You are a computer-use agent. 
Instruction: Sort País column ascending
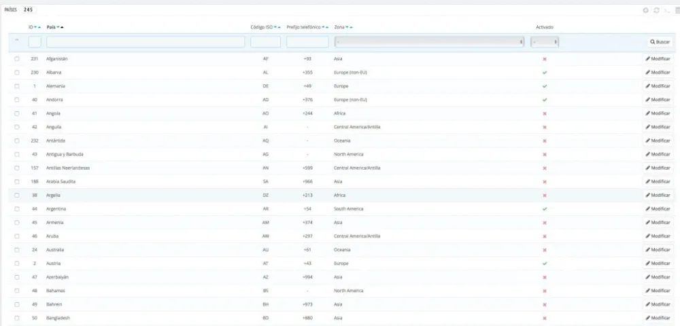point(62,27)
